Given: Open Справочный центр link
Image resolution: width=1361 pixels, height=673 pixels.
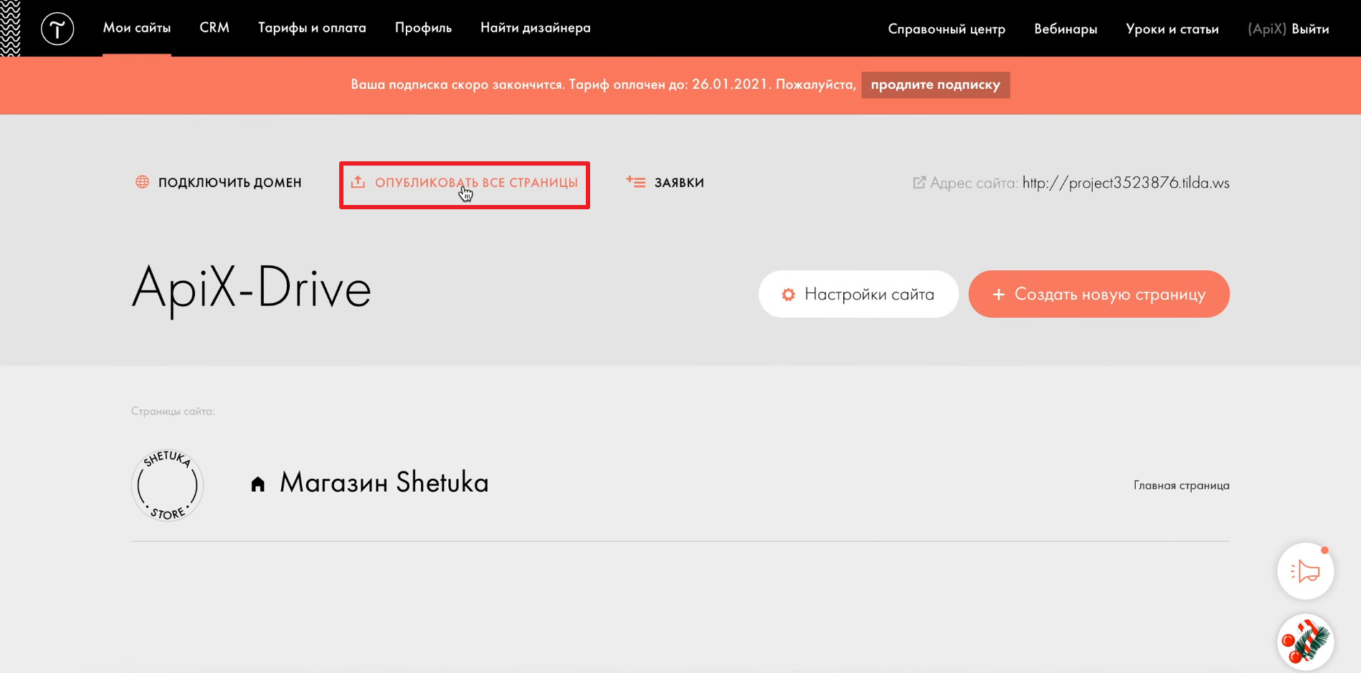Looking at the screenshot, I should point(947,29).
